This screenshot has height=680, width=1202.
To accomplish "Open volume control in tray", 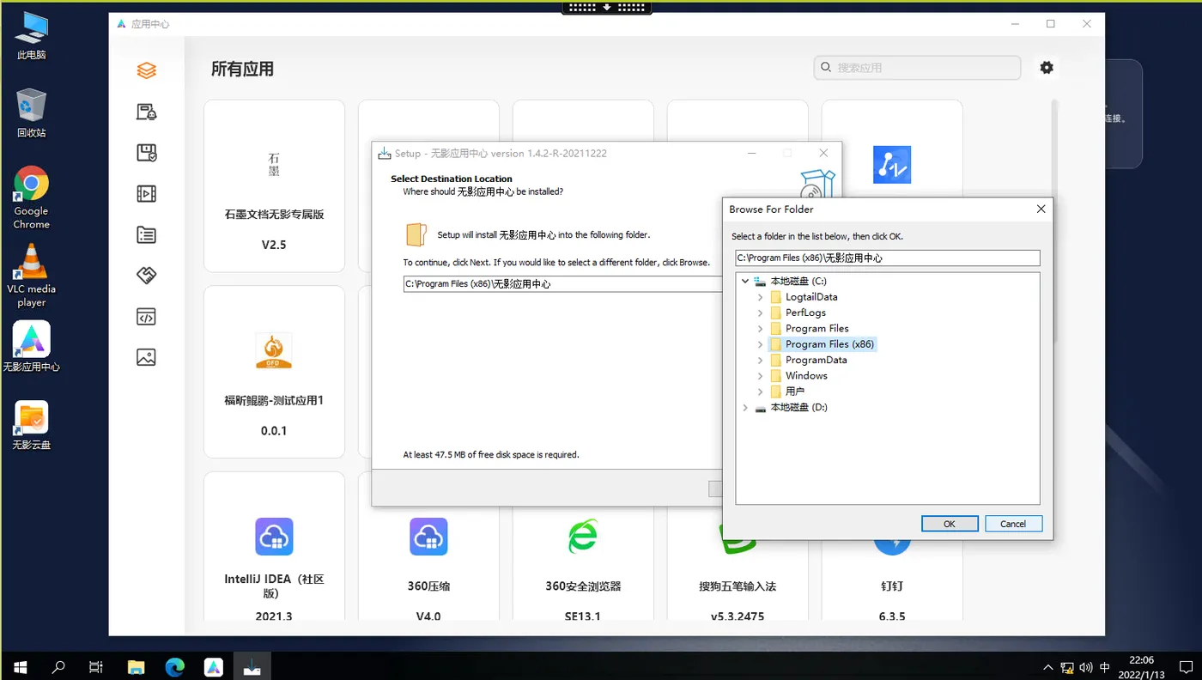I will click(1086, 667).
